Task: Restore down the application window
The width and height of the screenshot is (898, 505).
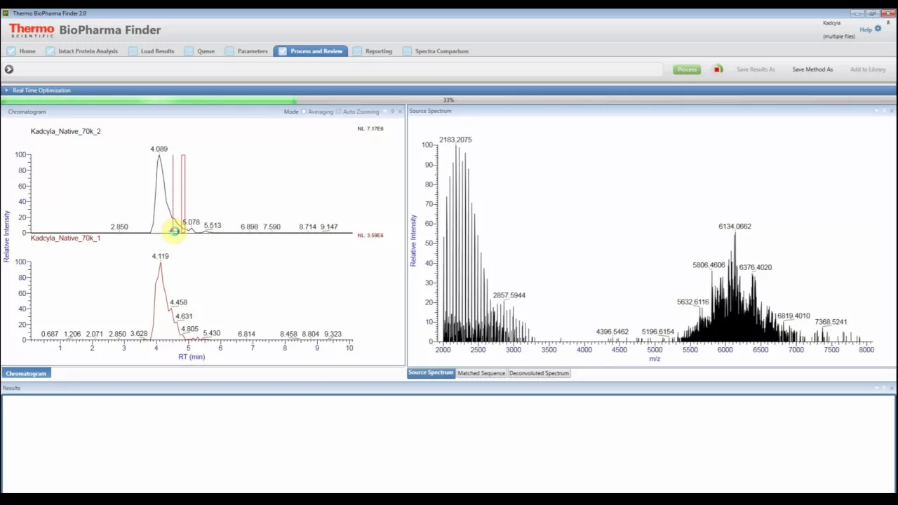Action: pyautogui.click(x=873, y=13)
